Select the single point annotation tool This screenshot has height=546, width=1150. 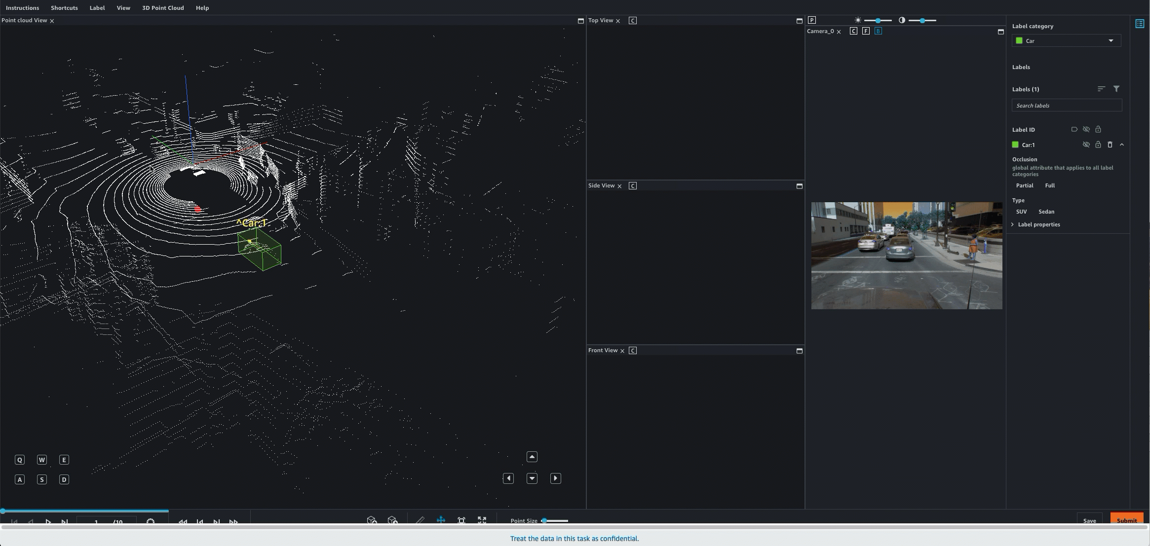tap(420, 521)
